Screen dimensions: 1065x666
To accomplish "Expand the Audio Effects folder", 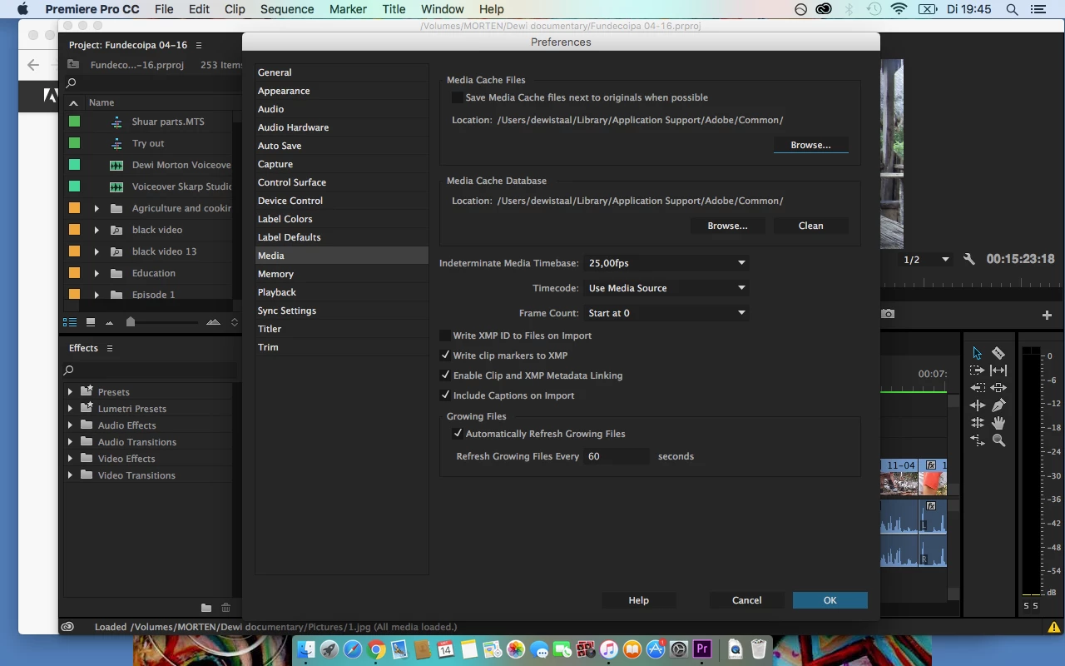I will [x=70, y=425].
